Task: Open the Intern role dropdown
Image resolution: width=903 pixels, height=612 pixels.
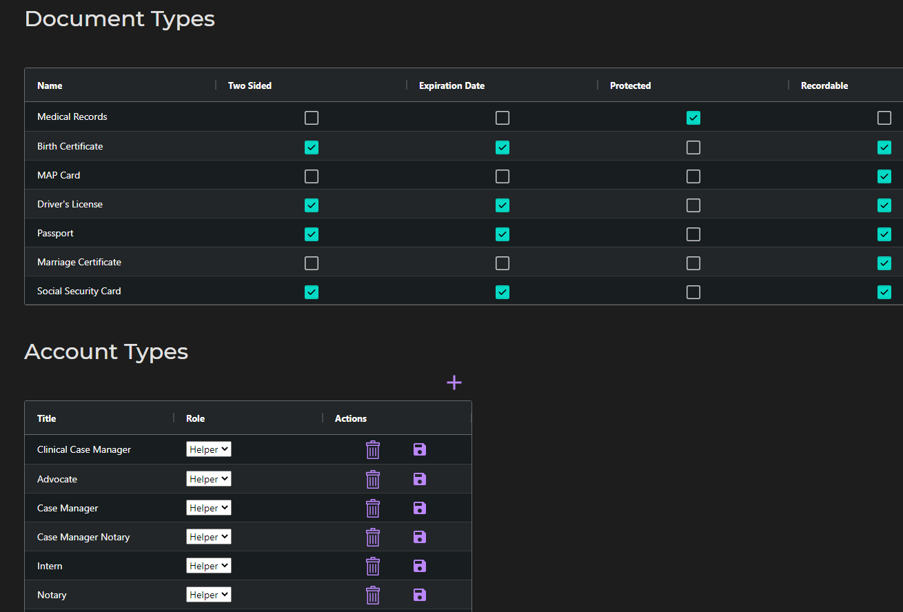Action: click(209, 565)
